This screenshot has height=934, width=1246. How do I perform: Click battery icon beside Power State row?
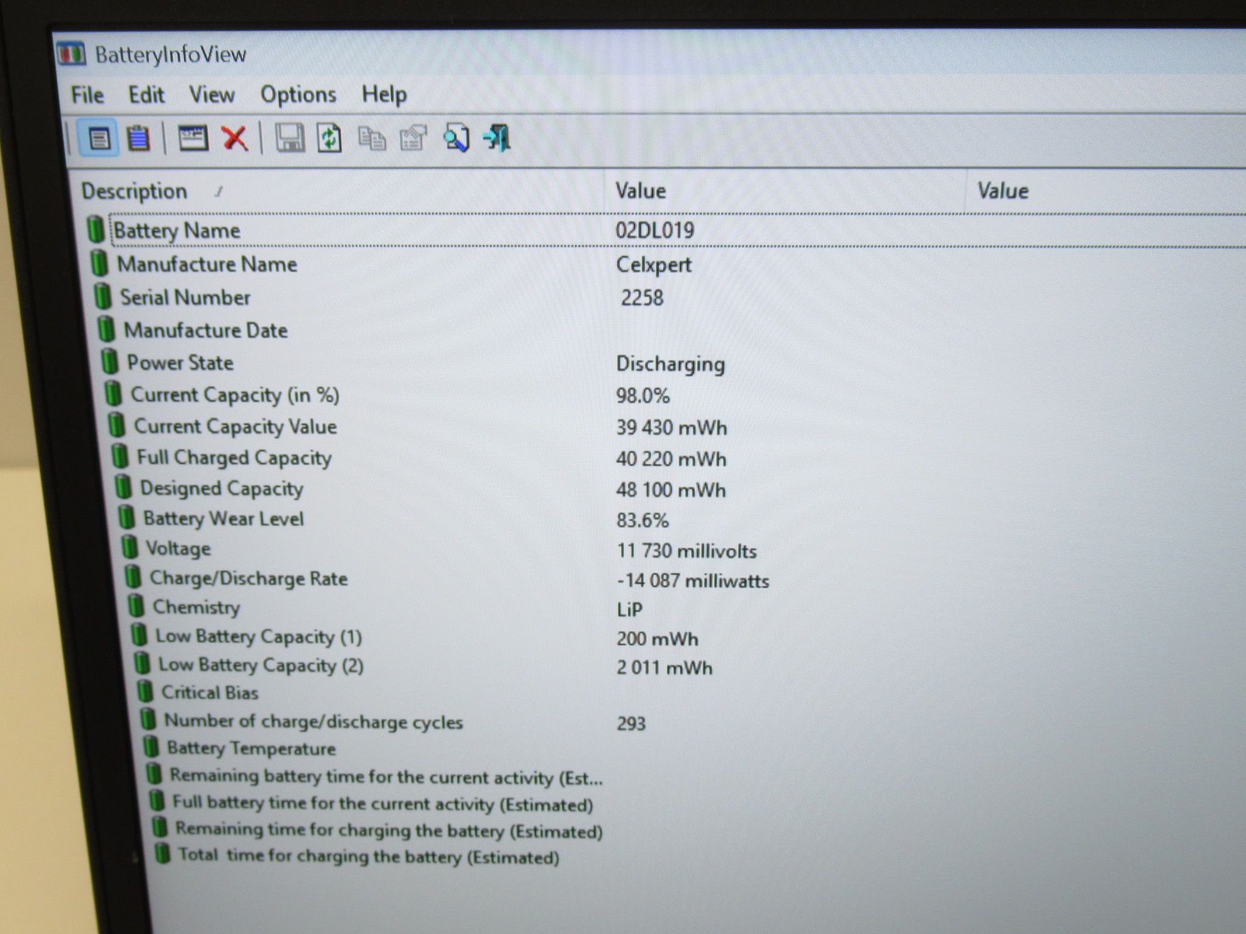pyautogui.click(x=110, y=361)
